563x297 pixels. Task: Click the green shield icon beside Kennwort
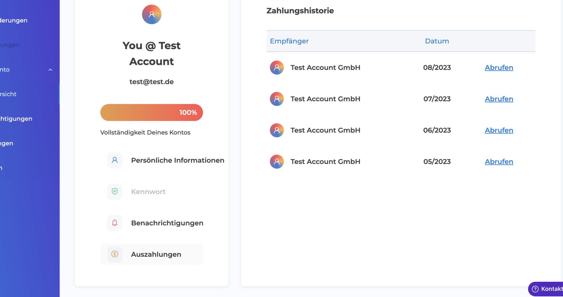click(x=115, y=192)
